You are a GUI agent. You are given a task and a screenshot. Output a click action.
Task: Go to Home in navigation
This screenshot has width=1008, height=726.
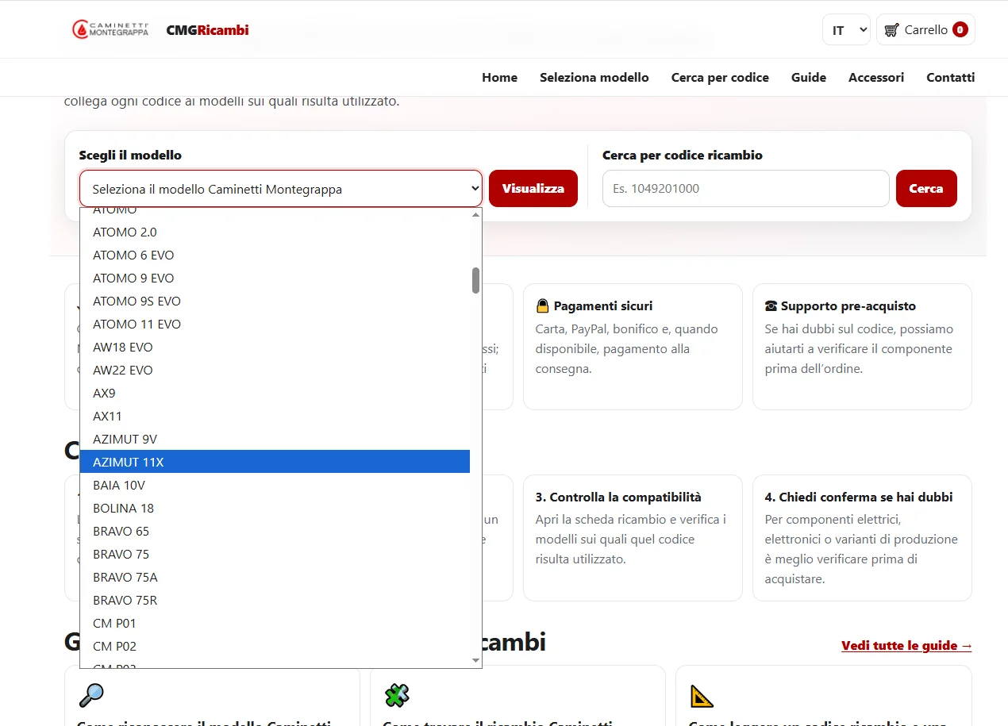500,77
